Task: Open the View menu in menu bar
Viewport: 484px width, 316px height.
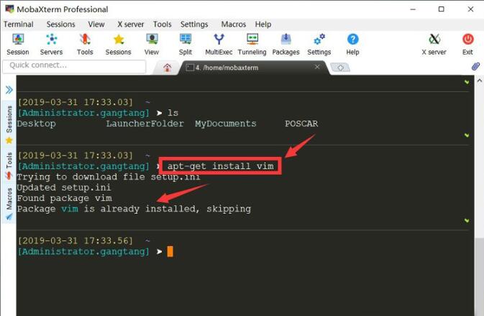Action: (96, 24)
